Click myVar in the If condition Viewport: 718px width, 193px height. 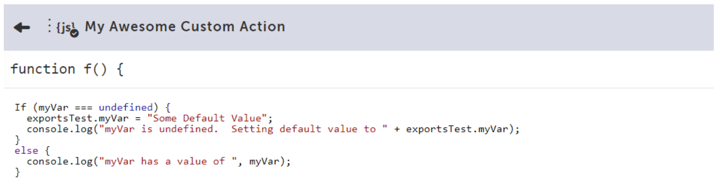pyautogui.click(x=53, y=107)
